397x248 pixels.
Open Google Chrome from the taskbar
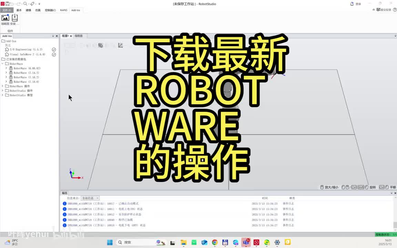tap(215, 242)
